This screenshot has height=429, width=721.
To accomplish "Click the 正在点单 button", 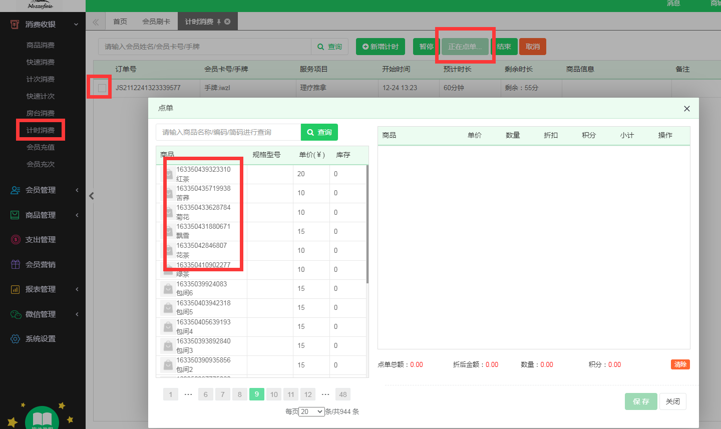I will 465,47.
